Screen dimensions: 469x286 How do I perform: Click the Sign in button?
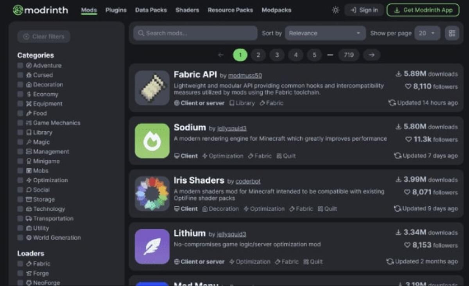364,10
